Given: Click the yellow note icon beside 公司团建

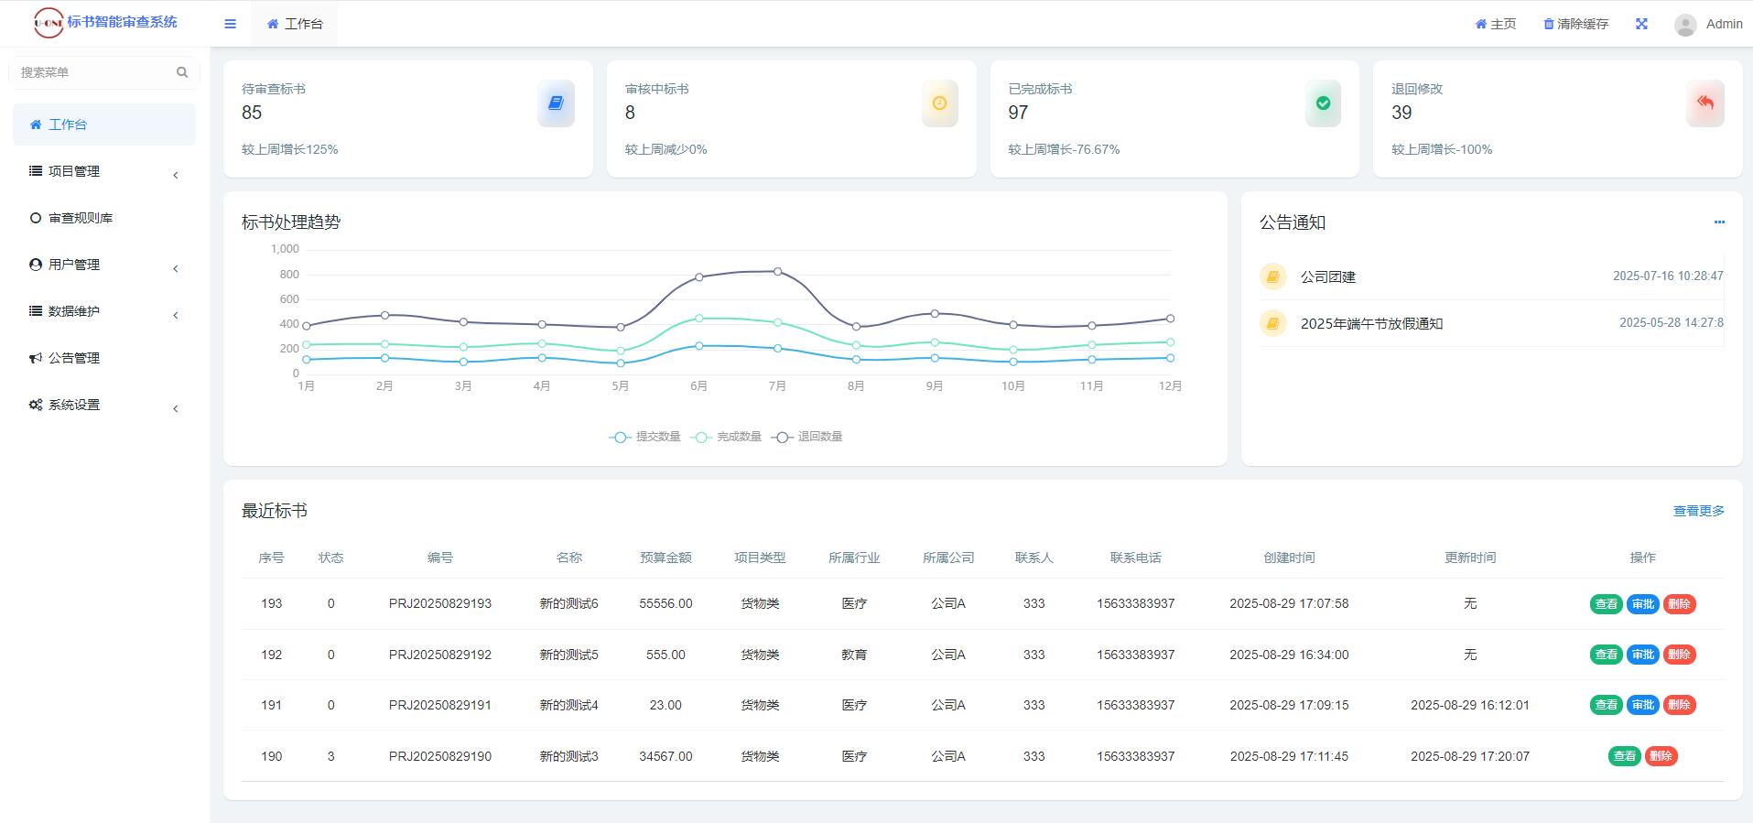Looking at the screenshot, I should 1272,276.
